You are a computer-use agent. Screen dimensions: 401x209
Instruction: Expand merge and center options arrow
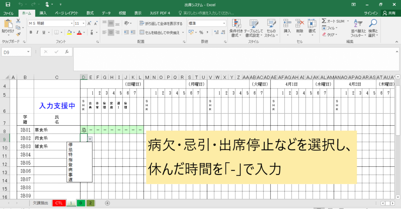pos(183,33)
